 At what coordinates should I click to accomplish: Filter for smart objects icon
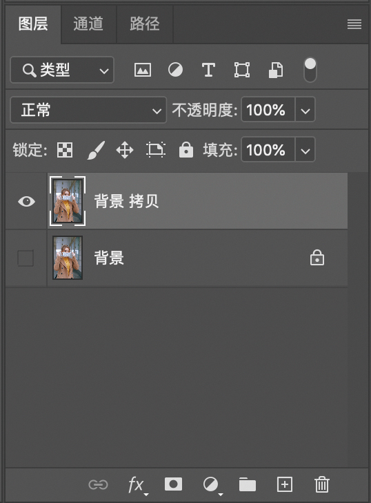pos(276,70)
